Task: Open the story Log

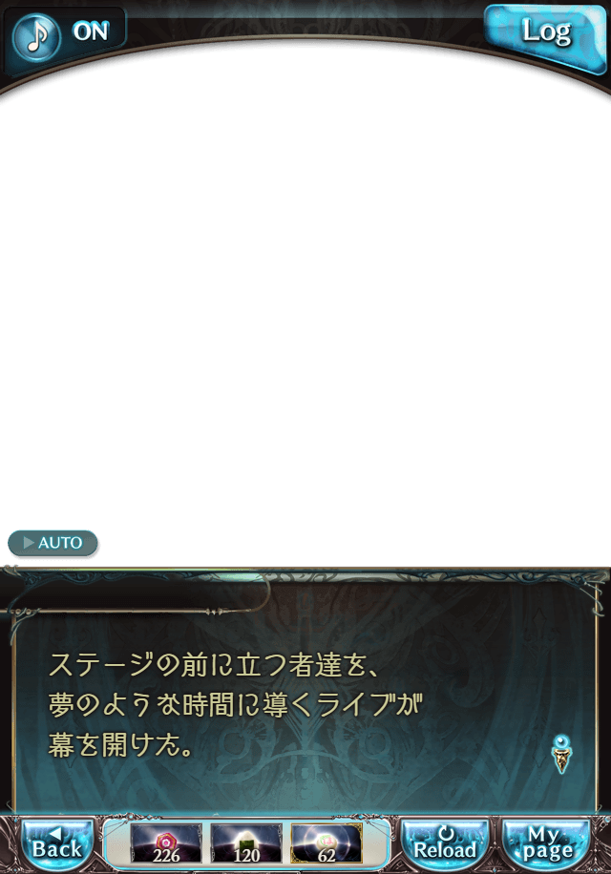Action: pos(546,35)
